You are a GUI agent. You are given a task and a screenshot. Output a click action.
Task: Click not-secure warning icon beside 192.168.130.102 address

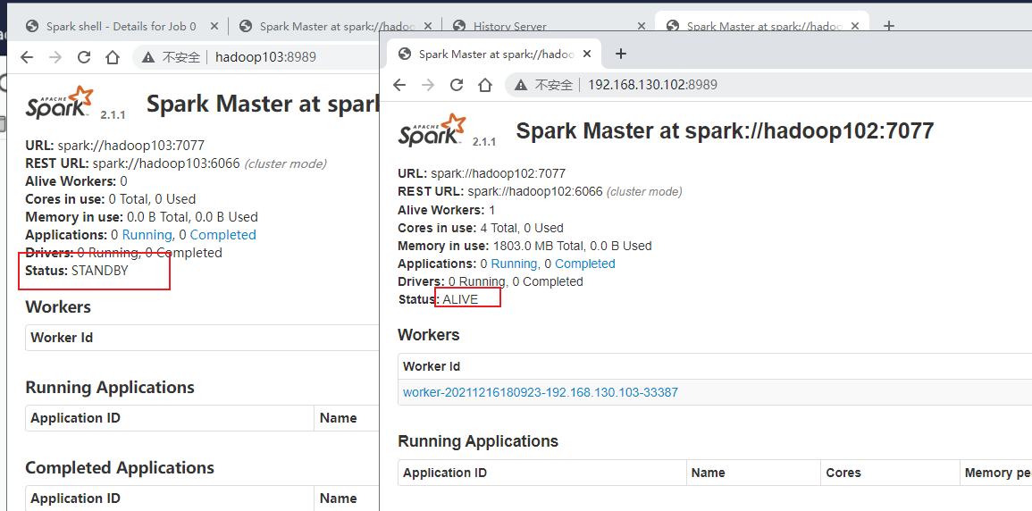(521, 85)
